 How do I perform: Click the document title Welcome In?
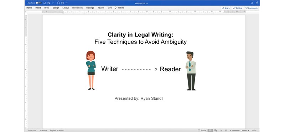click(141, 3)
